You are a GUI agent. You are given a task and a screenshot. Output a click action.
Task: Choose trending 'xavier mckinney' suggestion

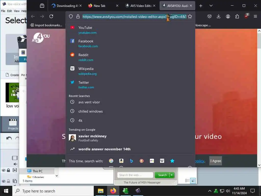point(130,138)
